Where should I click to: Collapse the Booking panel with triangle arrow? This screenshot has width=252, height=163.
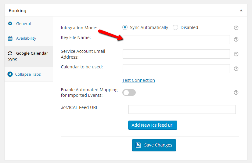pos(241,10)
